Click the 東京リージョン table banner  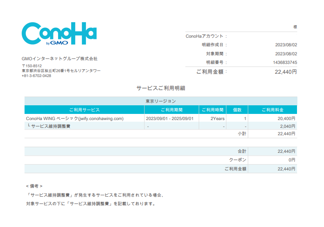[161, 101]
